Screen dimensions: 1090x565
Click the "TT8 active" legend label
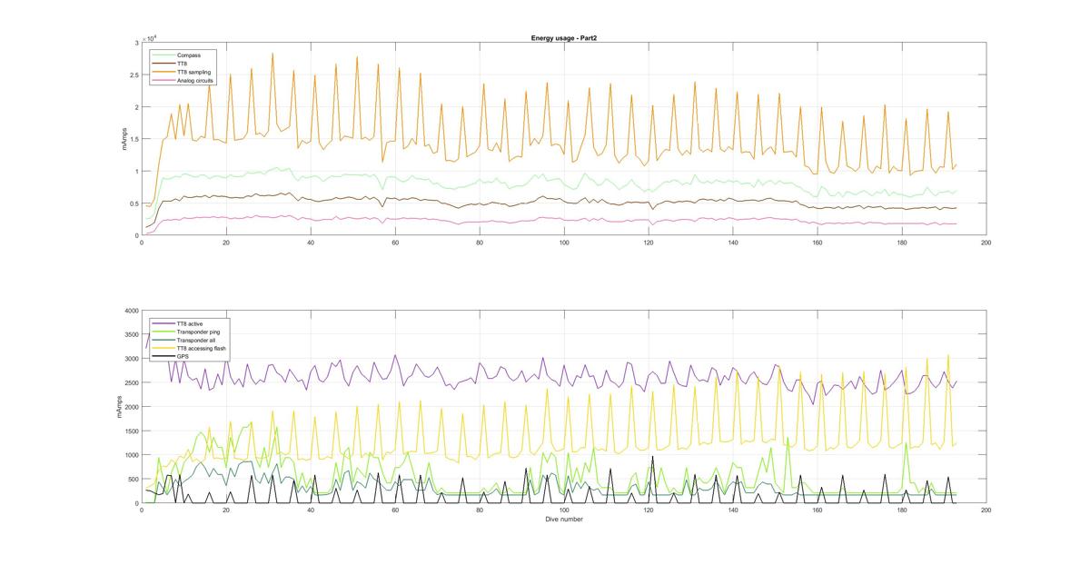click(x=189, y=323)
